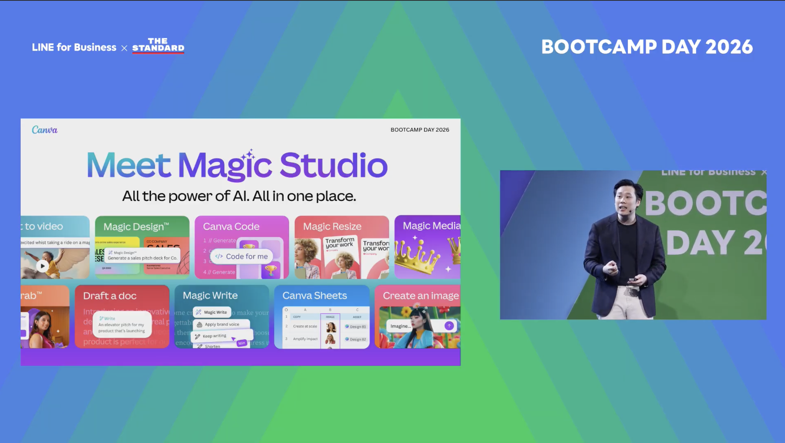This screenshot has width=785, height=443.
Task: Click the sparkle icon above Magic Studio title
Action: pos(249,154)
